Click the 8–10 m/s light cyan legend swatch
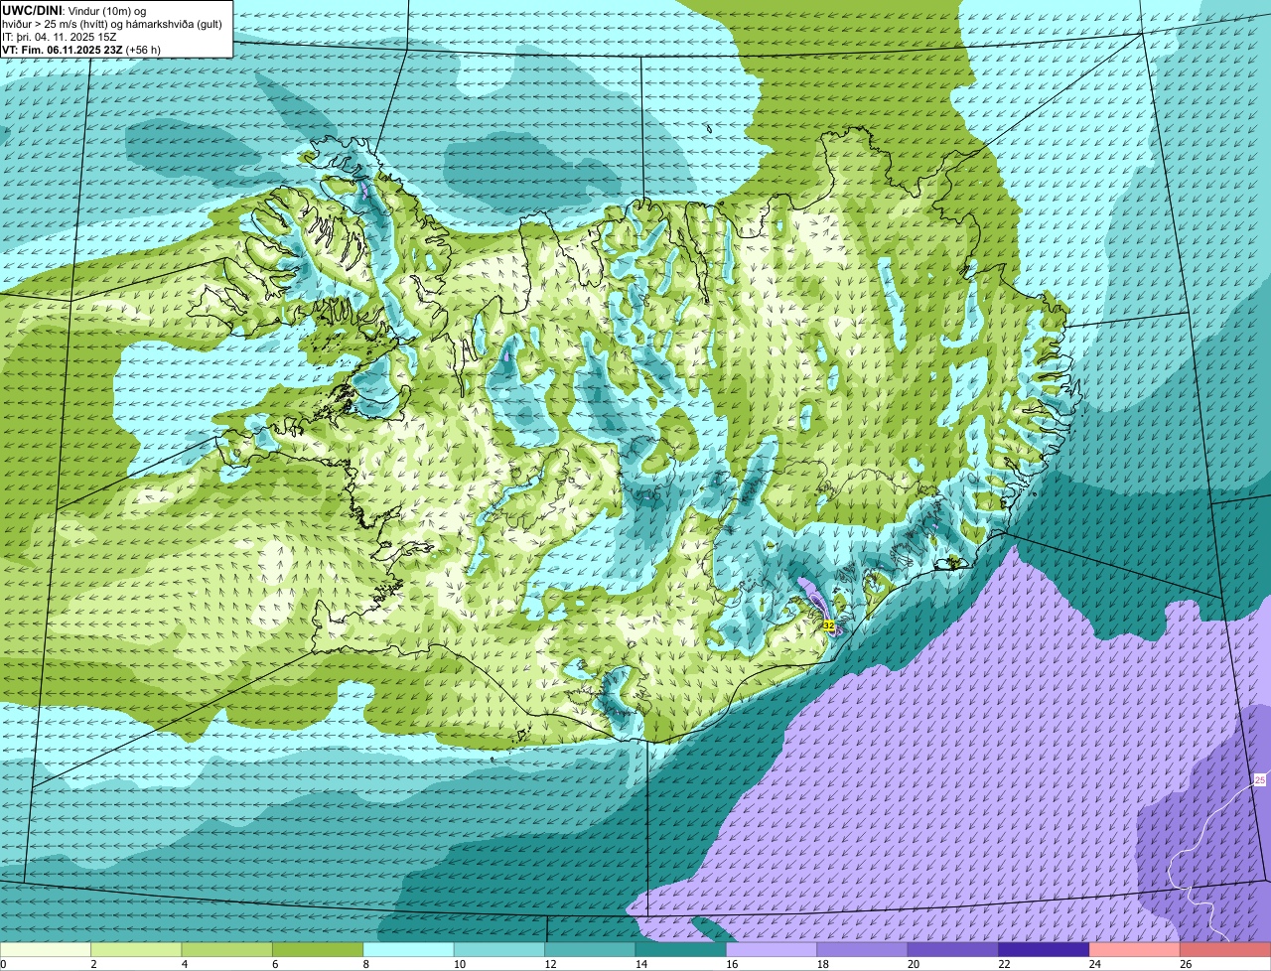The height and width of the screenshot is (971, 1271). [x=408, y=949]
